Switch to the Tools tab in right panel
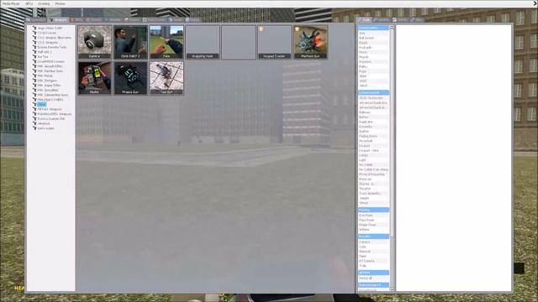 [364, 20]
